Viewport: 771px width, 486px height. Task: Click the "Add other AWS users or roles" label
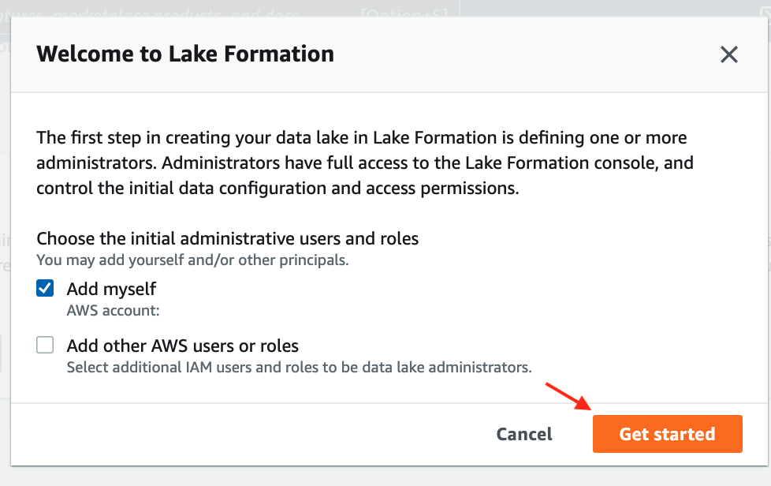coord(182,346)
